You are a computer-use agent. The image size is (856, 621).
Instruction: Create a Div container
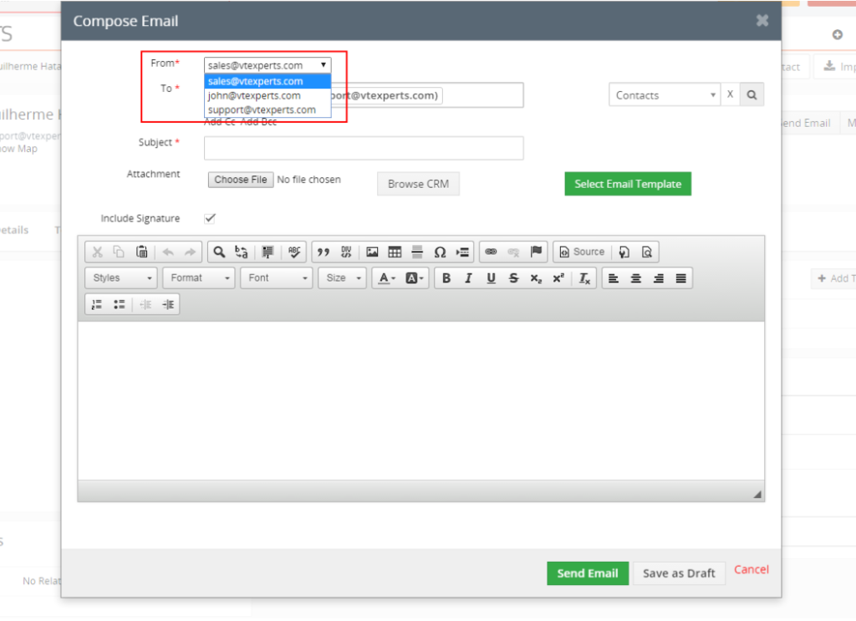coord(346,252)
